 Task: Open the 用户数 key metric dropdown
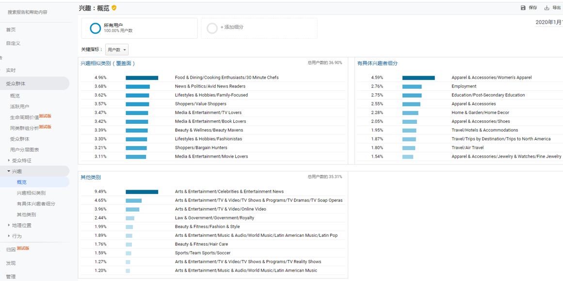click(x=117, y=50)
